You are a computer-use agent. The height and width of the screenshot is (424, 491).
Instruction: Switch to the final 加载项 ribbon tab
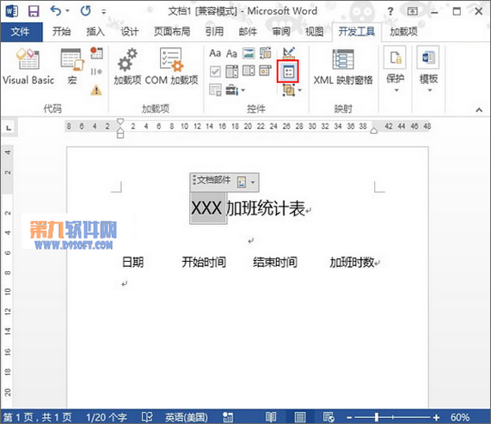coord(403,32)
